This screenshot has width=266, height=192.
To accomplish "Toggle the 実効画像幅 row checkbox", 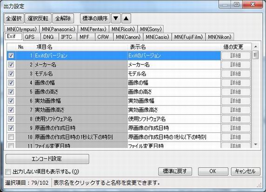I will pos(11,101).
